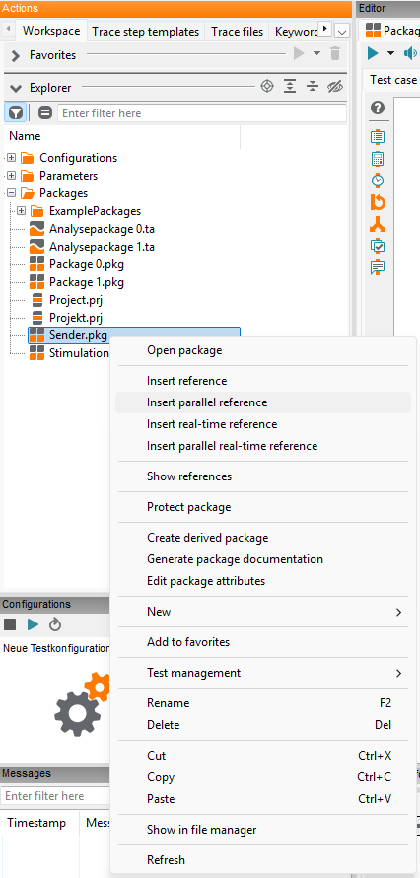
Task: Click the Configurations stop button
Action: (10, 624)
